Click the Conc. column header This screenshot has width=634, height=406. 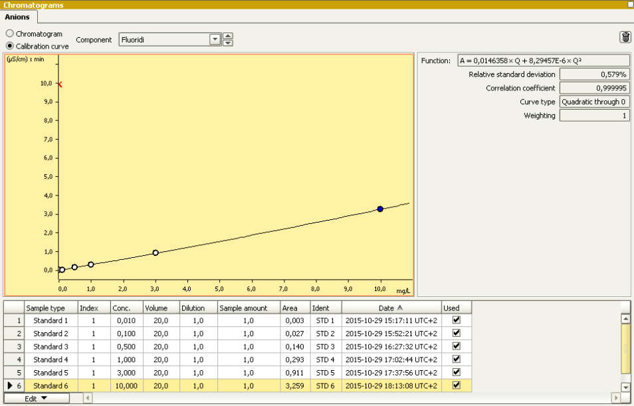127,308
